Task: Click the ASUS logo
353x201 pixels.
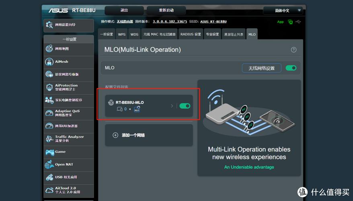Action: 58,10
